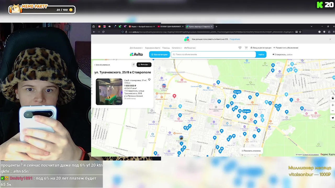The width and height of the screenshot is (335, 188).
Task: Open favorites heart icon in header
Action: tap(240, 48)
